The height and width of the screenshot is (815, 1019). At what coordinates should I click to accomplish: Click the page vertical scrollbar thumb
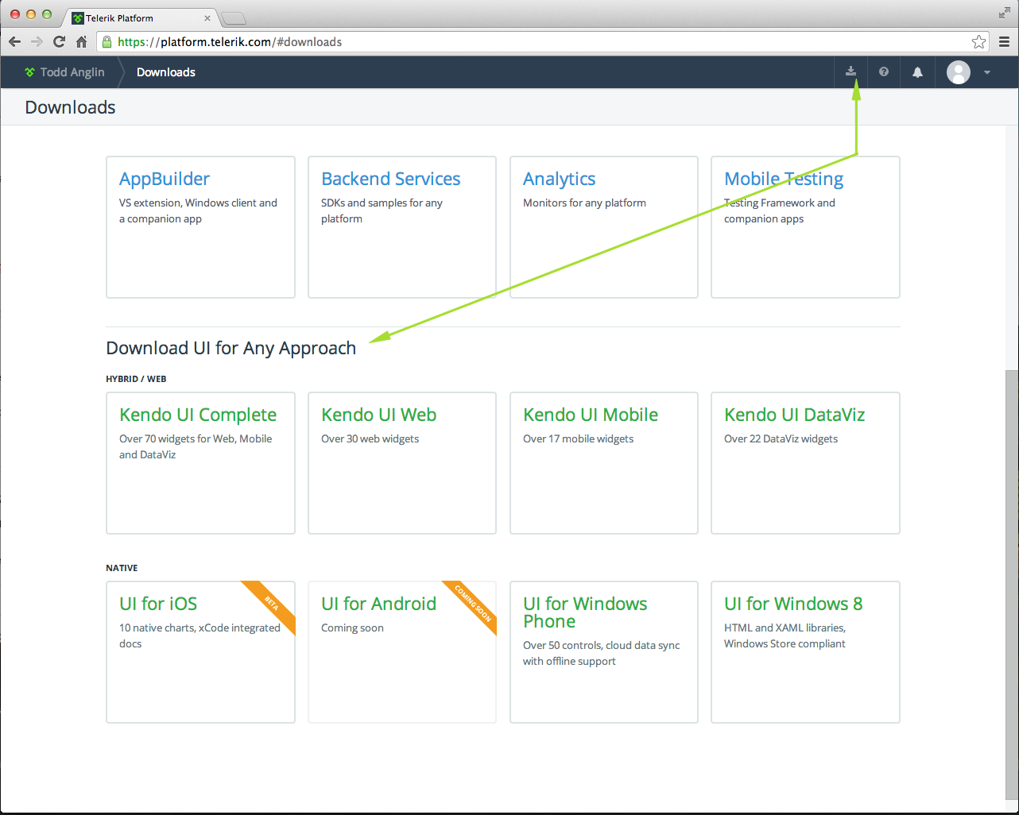[x=1011, y=585]
